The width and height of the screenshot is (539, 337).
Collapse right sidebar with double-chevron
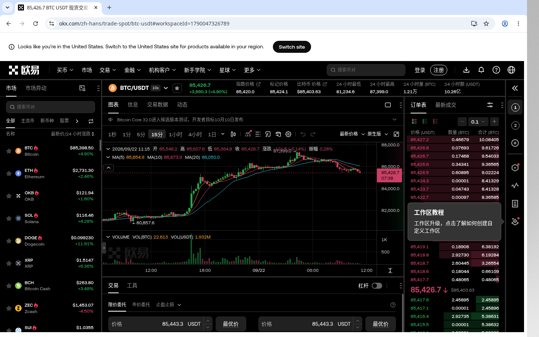pyautogui.click(x=515, y=88)
